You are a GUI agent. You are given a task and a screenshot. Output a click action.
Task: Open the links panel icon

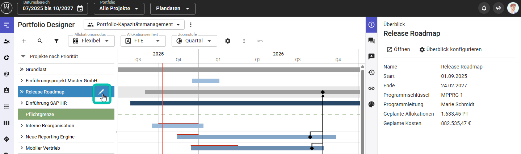click(x=371, y=88)
